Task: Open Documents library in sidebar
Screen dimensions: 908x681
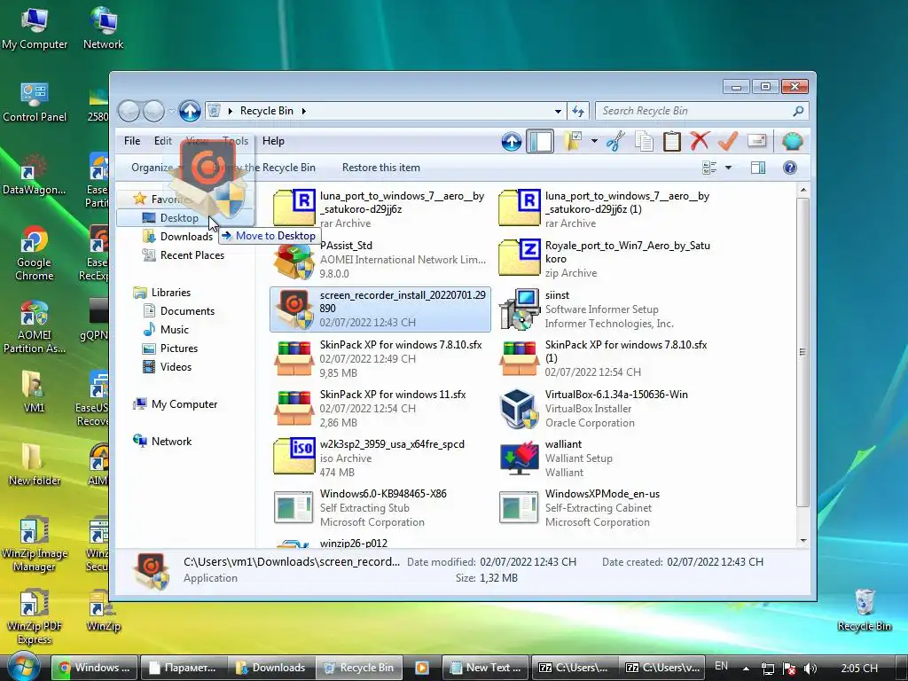Action: coord(187,311)
